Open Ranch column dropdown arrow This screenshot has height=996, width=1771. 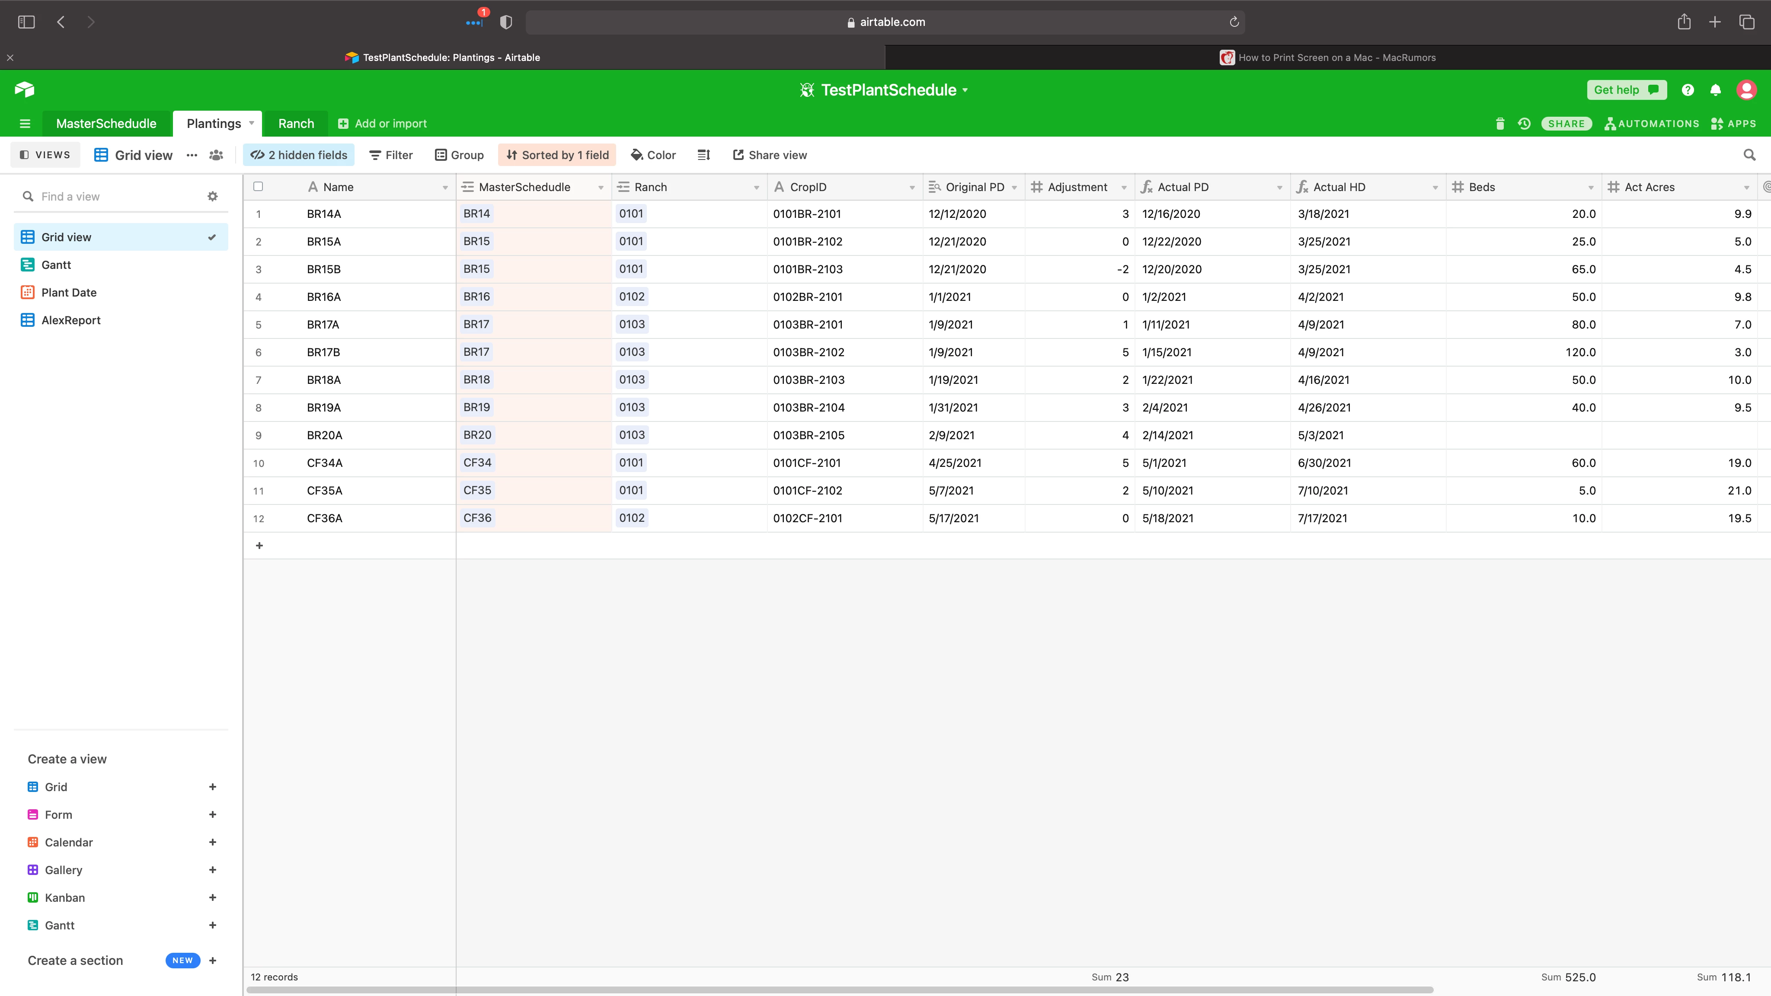click(756, 188)
